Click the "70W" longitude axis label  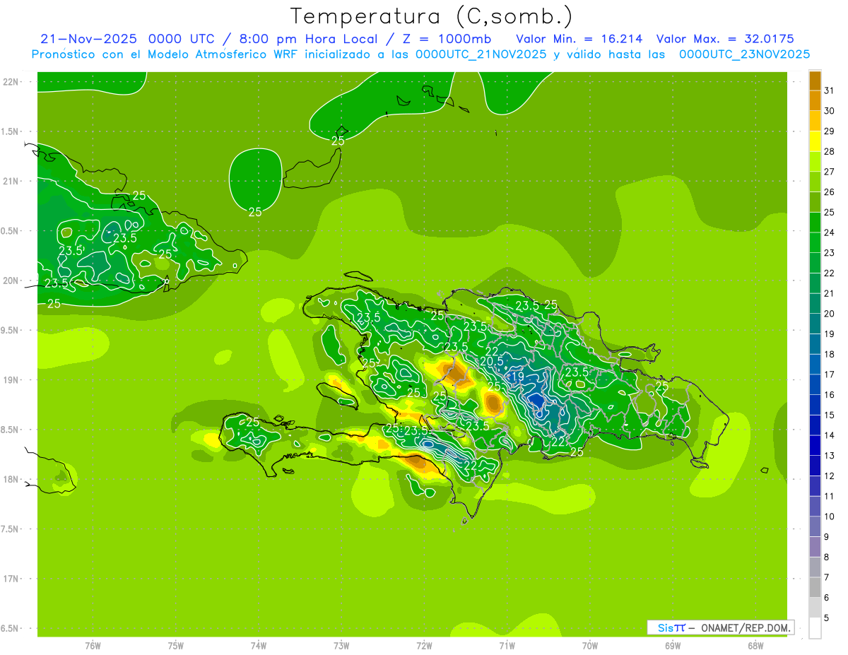click(x=590, y=646)
